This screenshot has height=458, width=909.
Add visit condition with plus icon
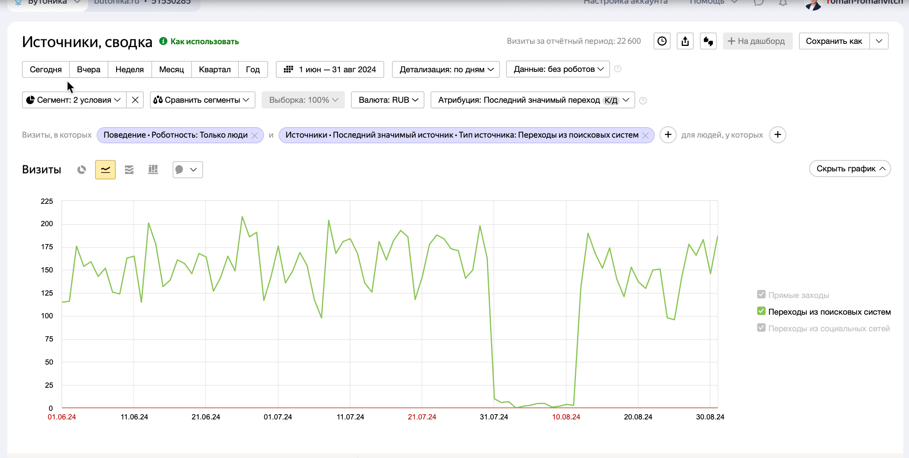[668, 135]
